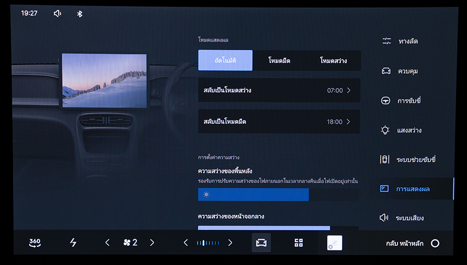
Task: Tap the fan speed icon
Action: (127, 242)
